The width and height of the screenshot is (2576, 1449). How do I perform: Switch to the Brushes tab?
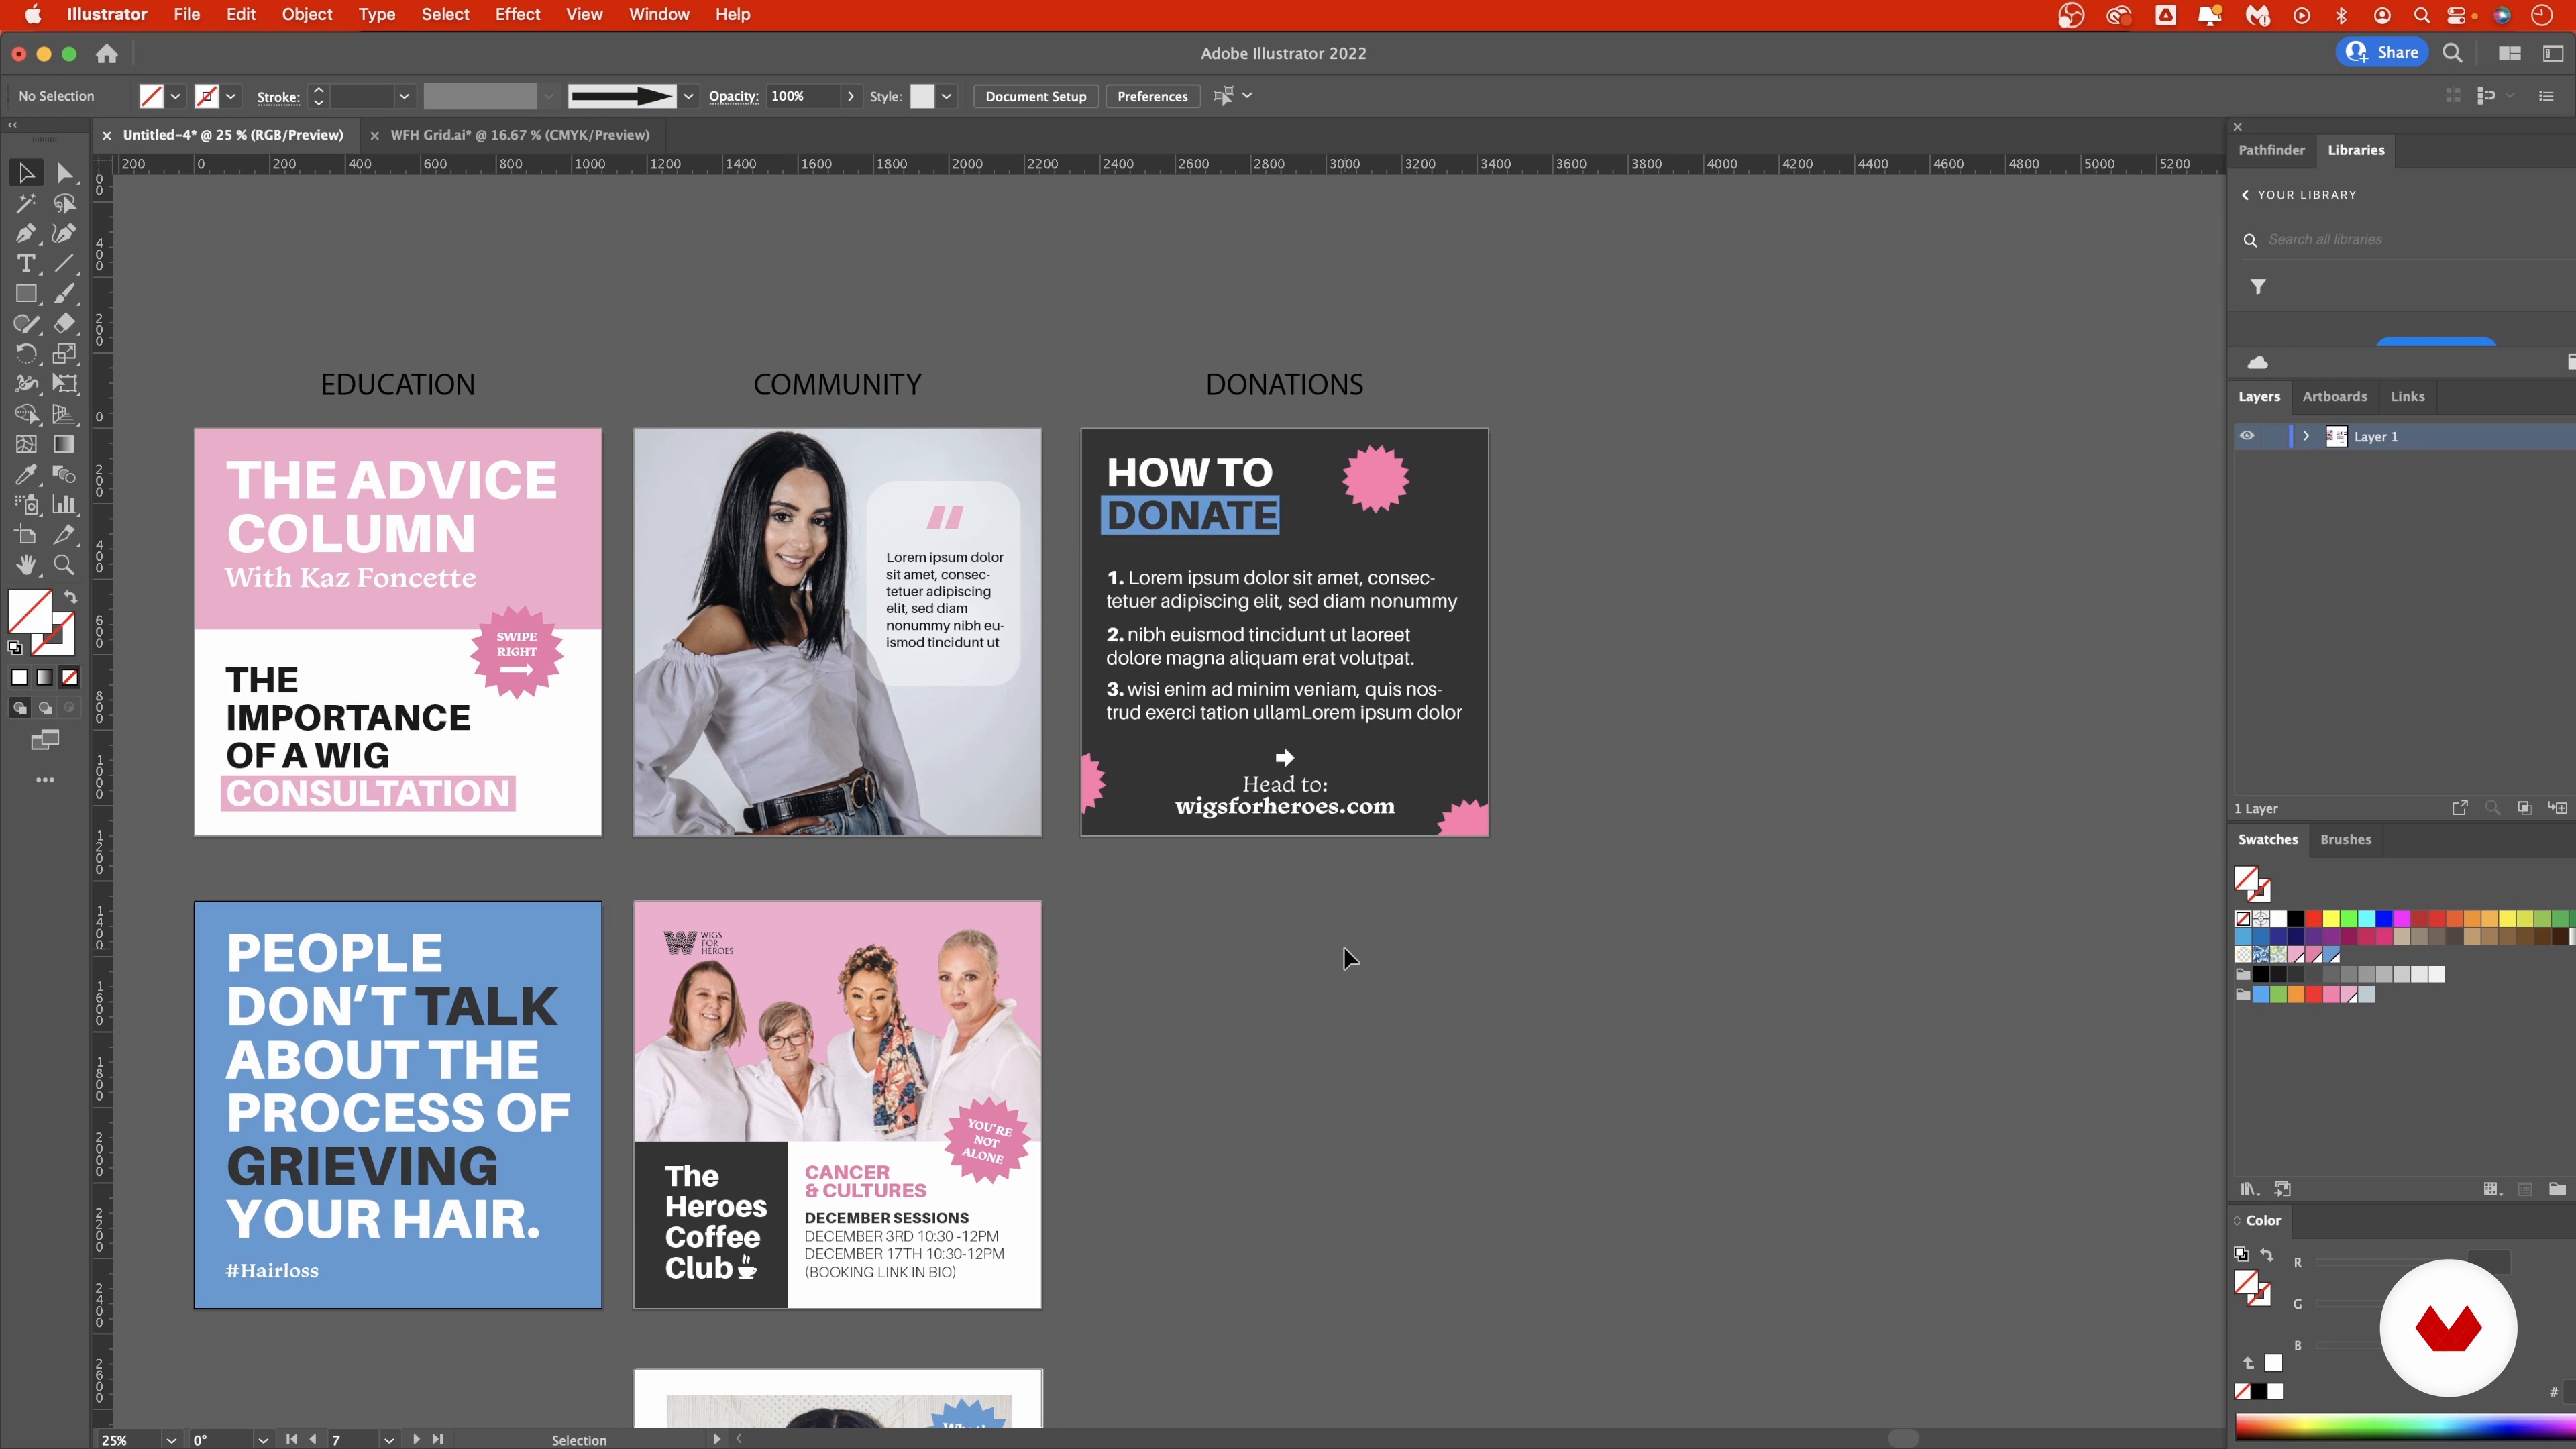pyautogui.click(x=2345, y=840)
